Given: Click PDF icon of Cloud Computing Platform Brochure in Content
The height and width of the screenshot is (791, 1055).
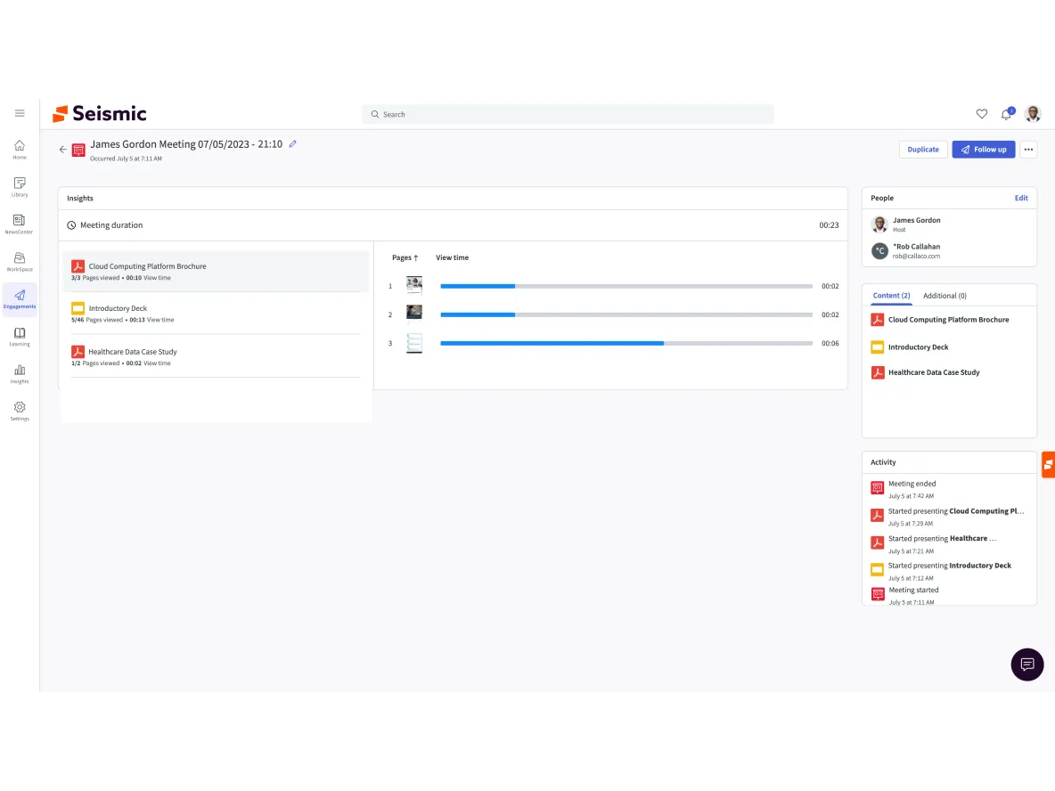Looking at the screenshot, I should [878, 320].
